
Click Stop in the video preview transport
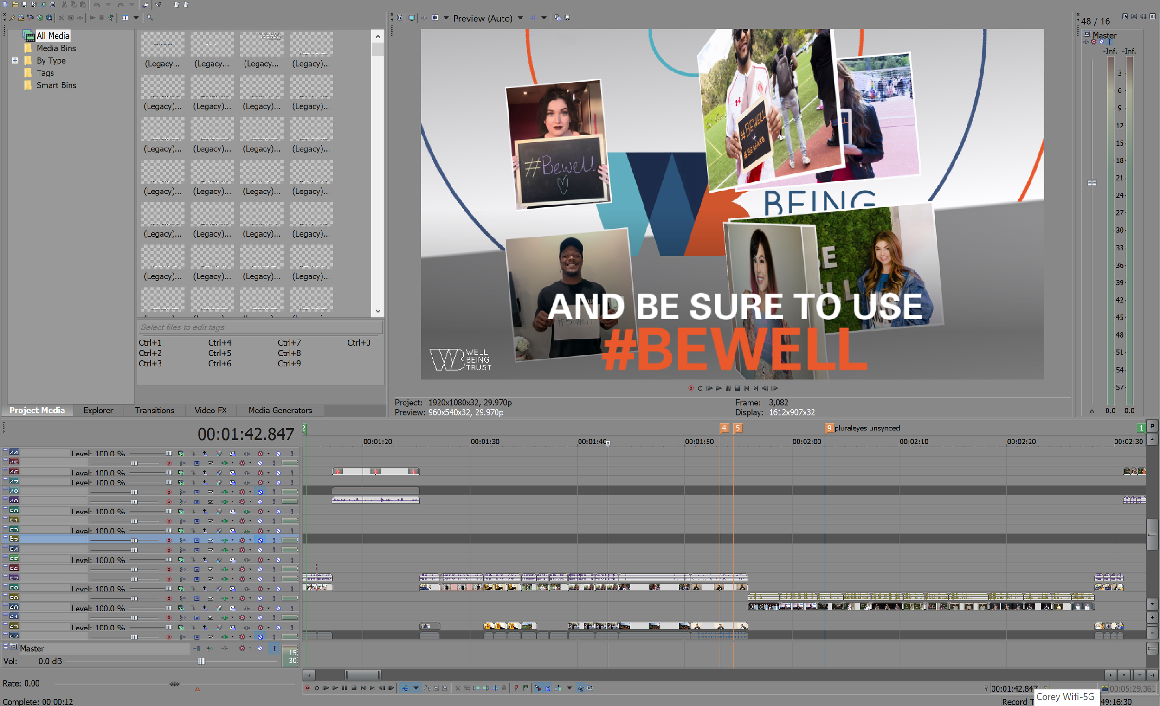(738, 388)
